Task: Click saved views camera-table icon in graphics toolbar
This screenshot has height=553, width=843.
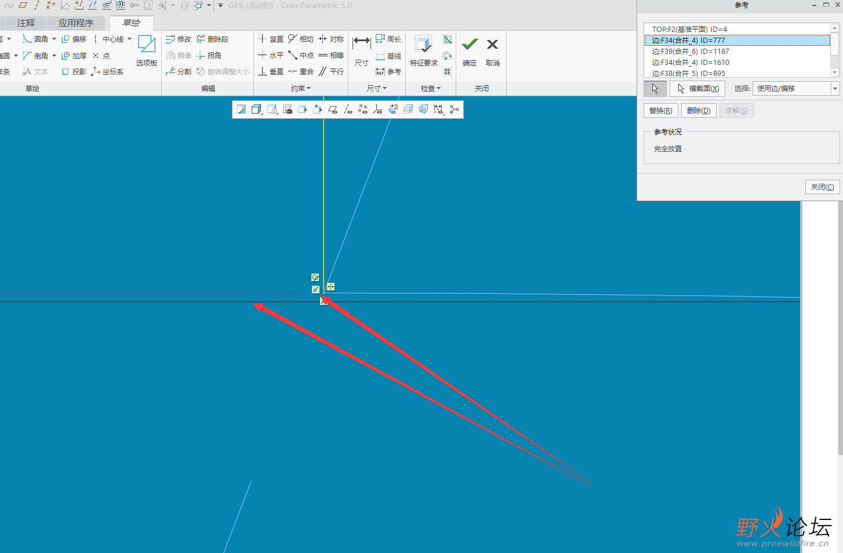Action: point(288,110)
